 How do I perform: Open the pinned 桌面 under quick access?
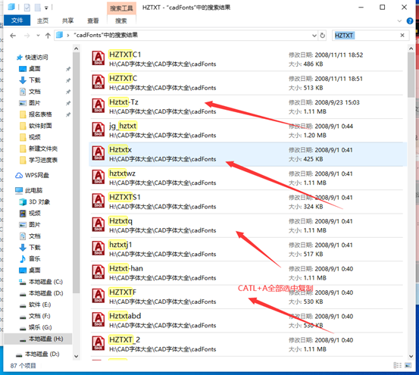pyautogui.click(x=30, y=69)
